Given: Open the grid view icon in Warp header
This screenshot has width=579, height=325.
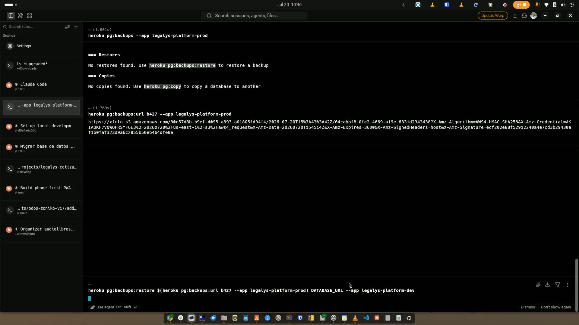Looking at the screenshot, I should pyautogui.click(x=30, y=16).
